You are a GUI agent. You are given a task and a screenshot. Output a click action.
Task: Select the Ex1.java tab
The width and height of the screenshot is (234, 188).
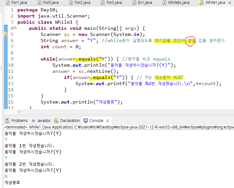tap(142, 3)
